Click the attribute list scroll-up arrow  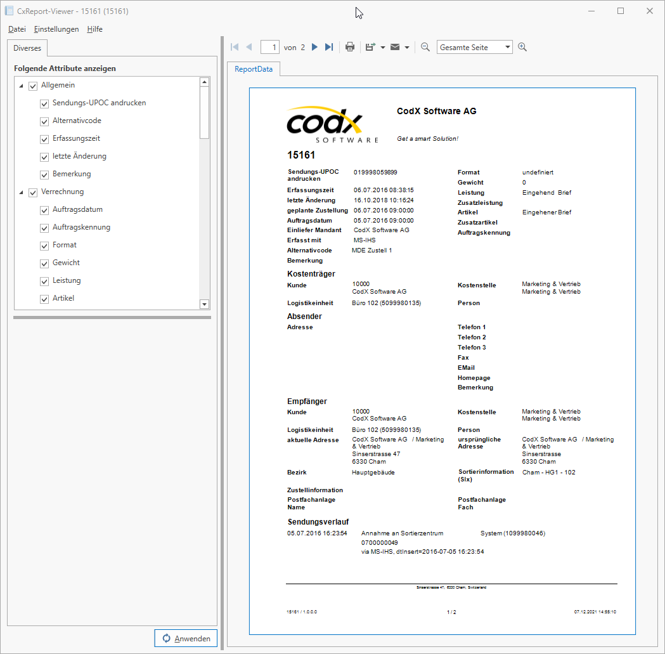204,82
